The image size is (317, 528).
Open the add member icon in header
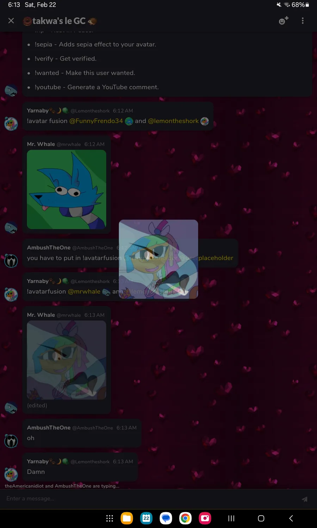click(284, 21)
